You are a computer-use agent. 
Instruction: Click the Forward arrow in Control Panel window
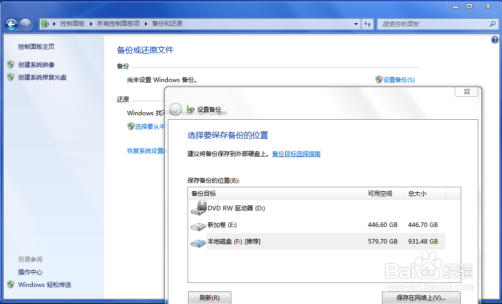(x=26, y=24)
